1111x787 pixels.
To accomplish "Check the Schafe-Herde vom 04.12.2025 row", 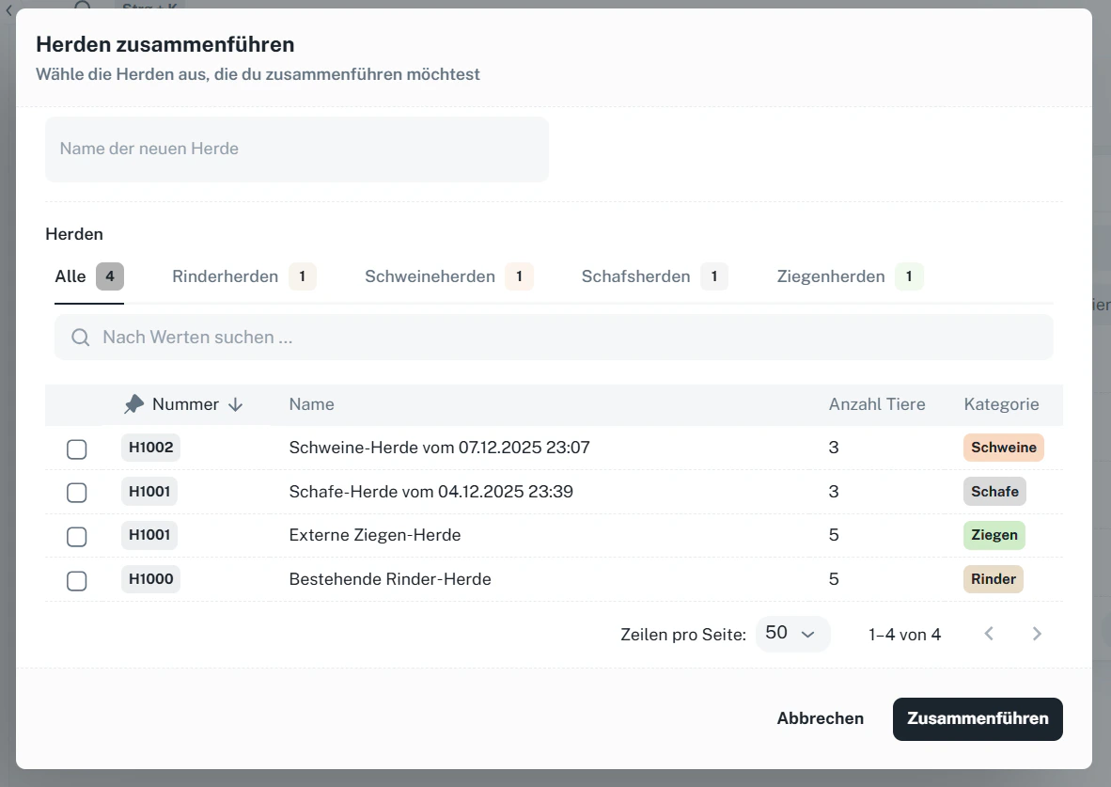I will (x=76, y=492).
